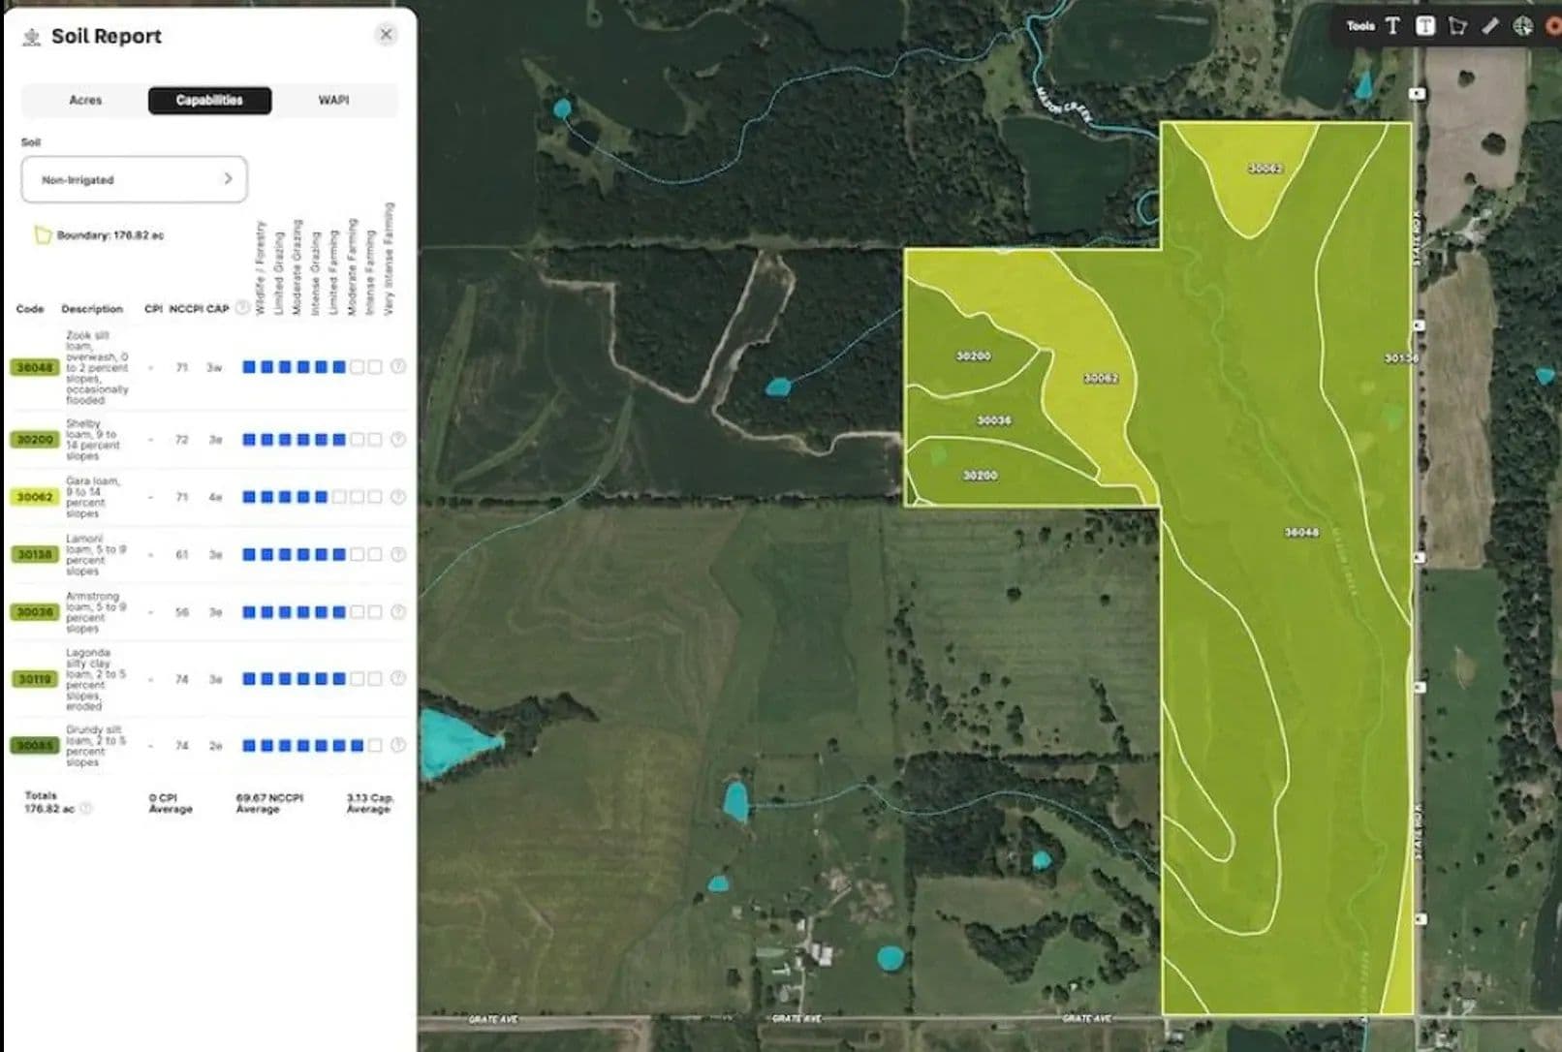Click help icon next to CAP header
Viewport: 1562px width, 1052px height.
coord(242,308)
